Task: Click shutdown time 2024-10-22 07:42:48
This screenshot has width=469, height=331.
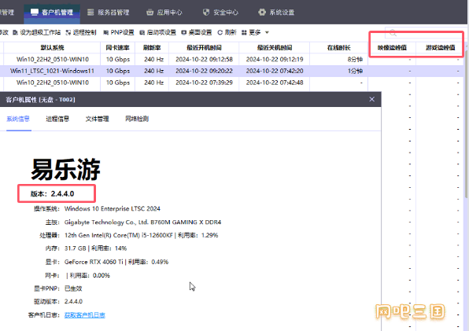Action: (x=275, y=83)
